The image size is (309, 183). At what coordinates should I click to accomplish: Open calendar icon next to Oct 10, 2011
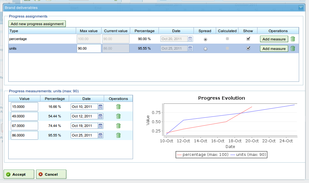(100, 107)
